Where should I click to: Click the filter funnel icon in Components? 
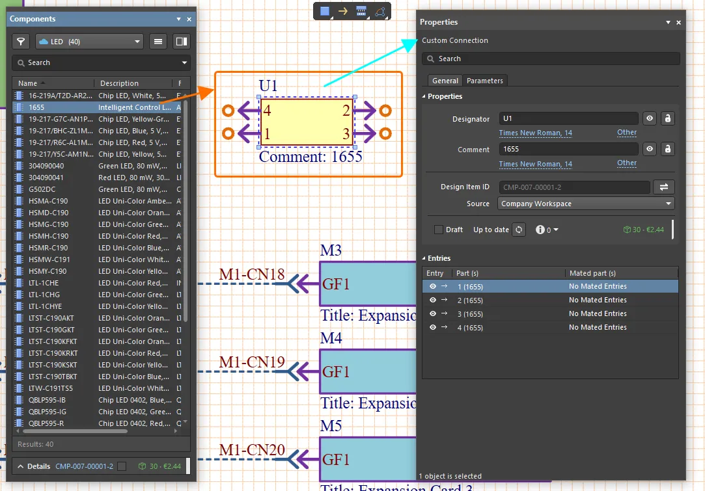[x=21, y=42]
